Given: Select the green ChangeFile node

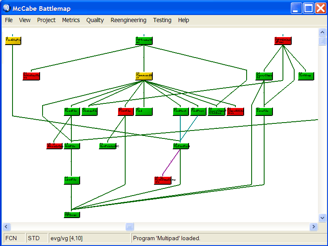Looking at the screenshot, I should (x=89, y=112).
